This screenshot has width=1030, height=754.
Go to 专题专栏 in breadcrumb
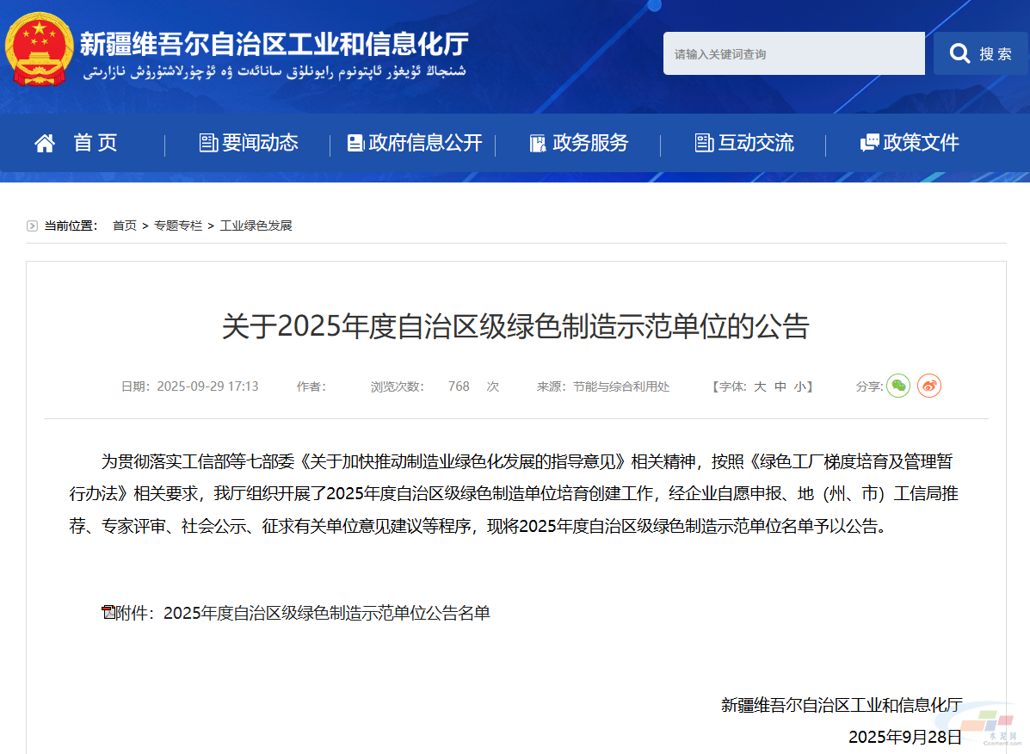point(178,226)
